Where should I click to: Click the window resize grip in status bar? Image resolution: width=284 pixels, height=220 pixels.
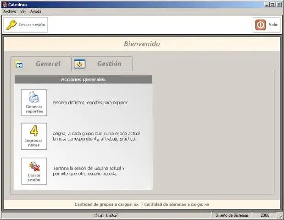(280, 216)
